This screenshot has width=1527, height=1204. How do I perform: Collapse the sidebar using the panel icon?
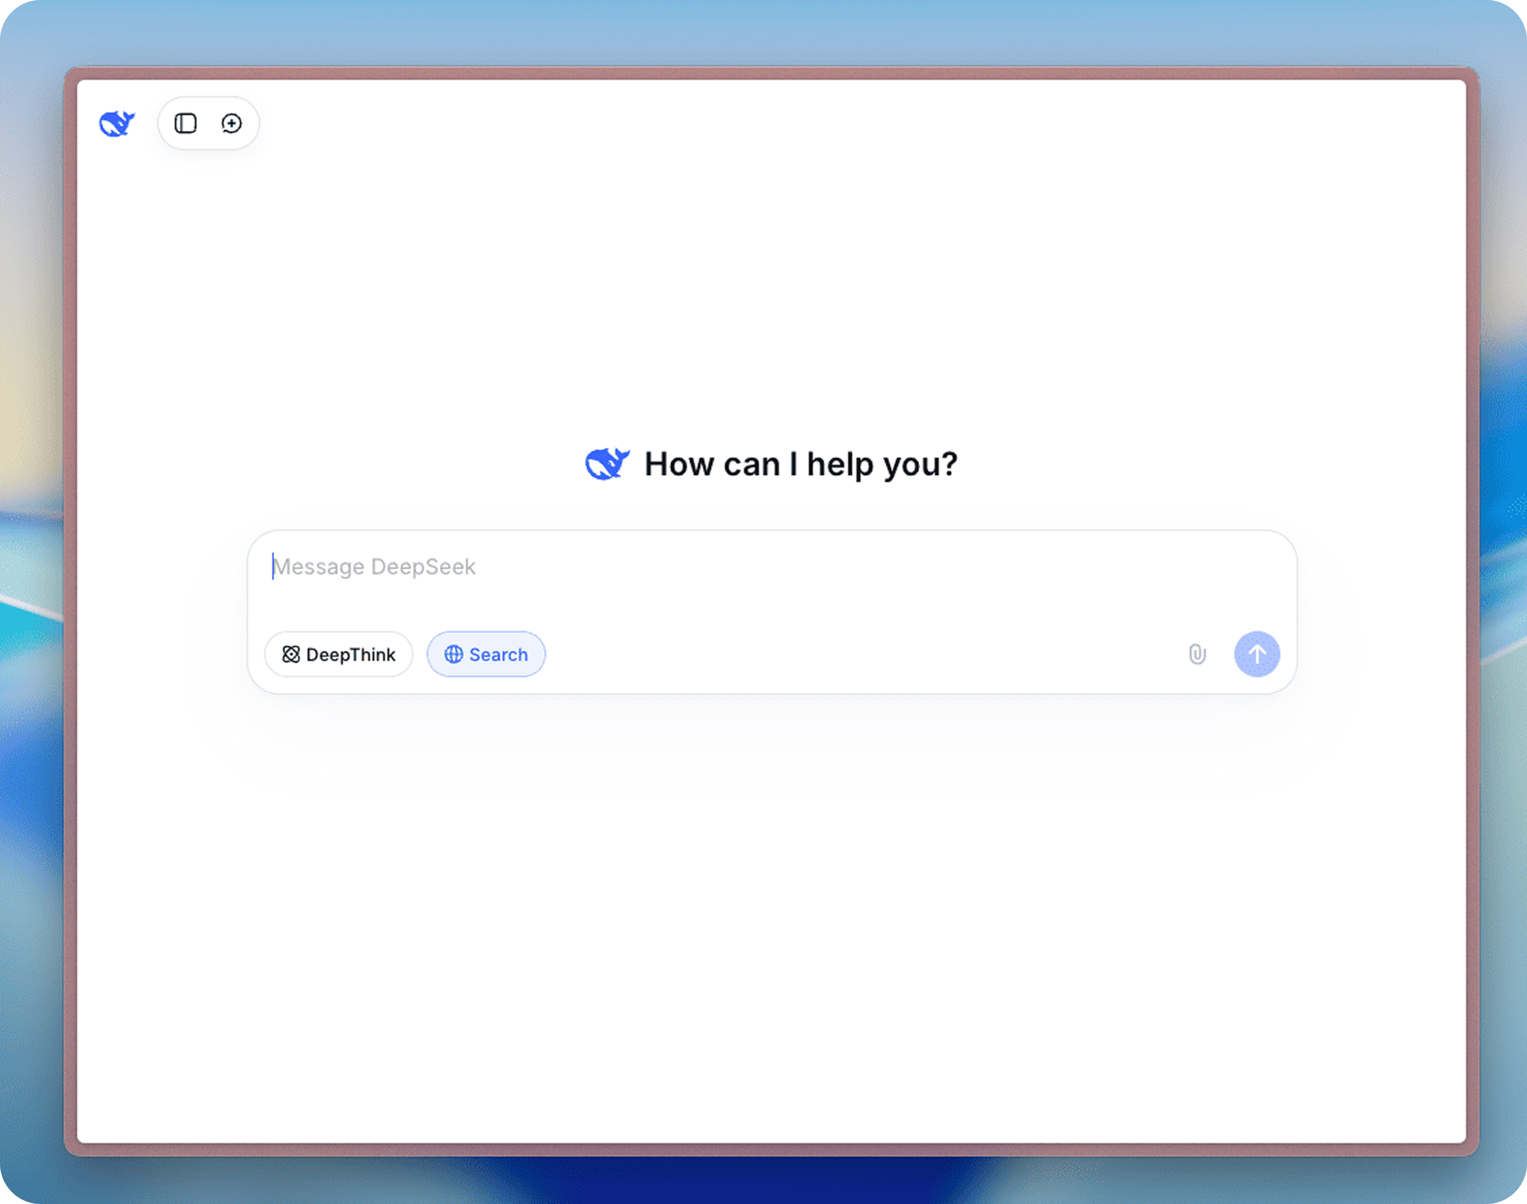[x=186, y=123]
